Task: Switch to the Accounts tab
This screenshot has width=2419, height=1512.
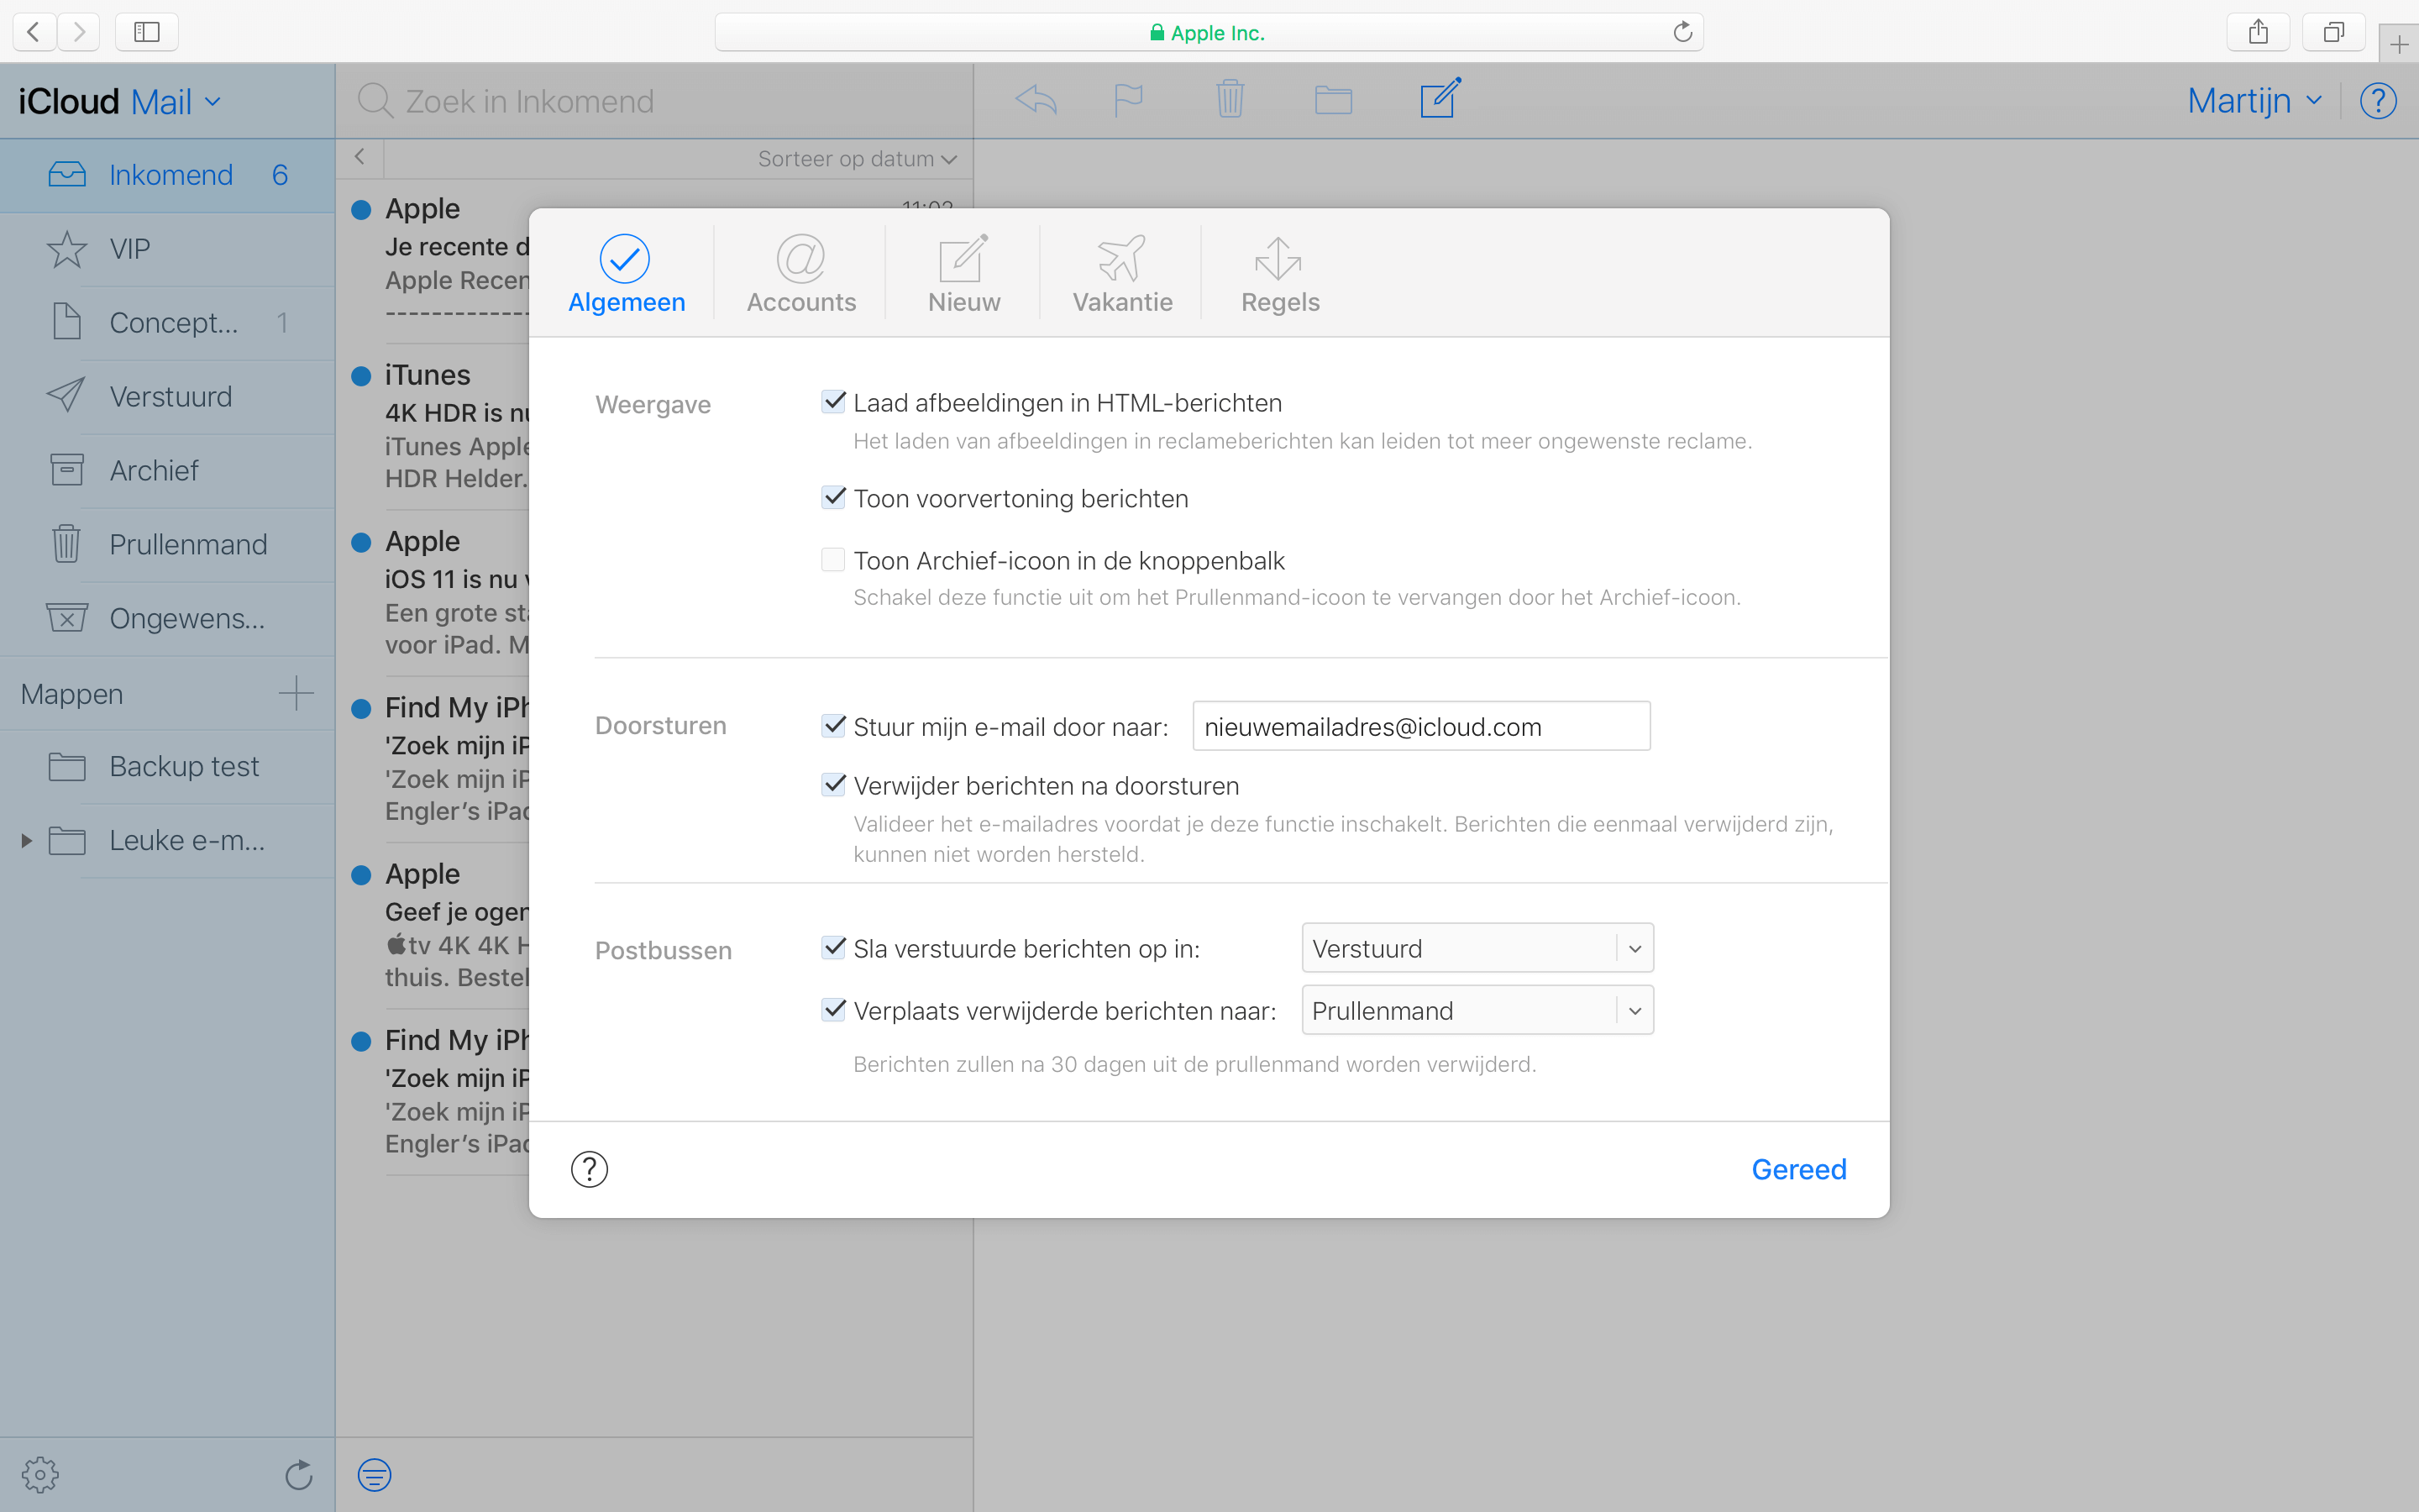Action: (800, 274)
